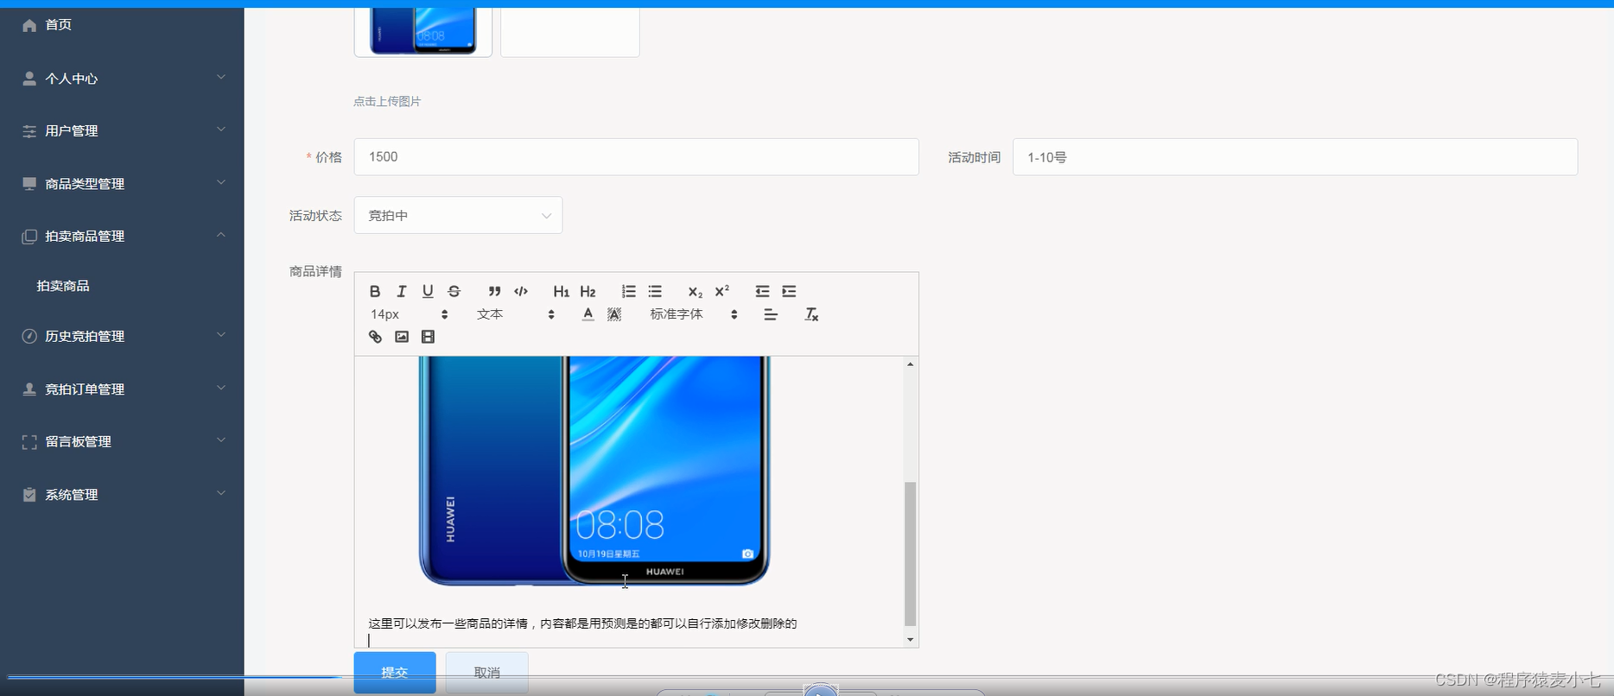Toggle italic formatting in editor
Image resolution: width=1614 pixels, height=696 pixels.
(401, 292)
